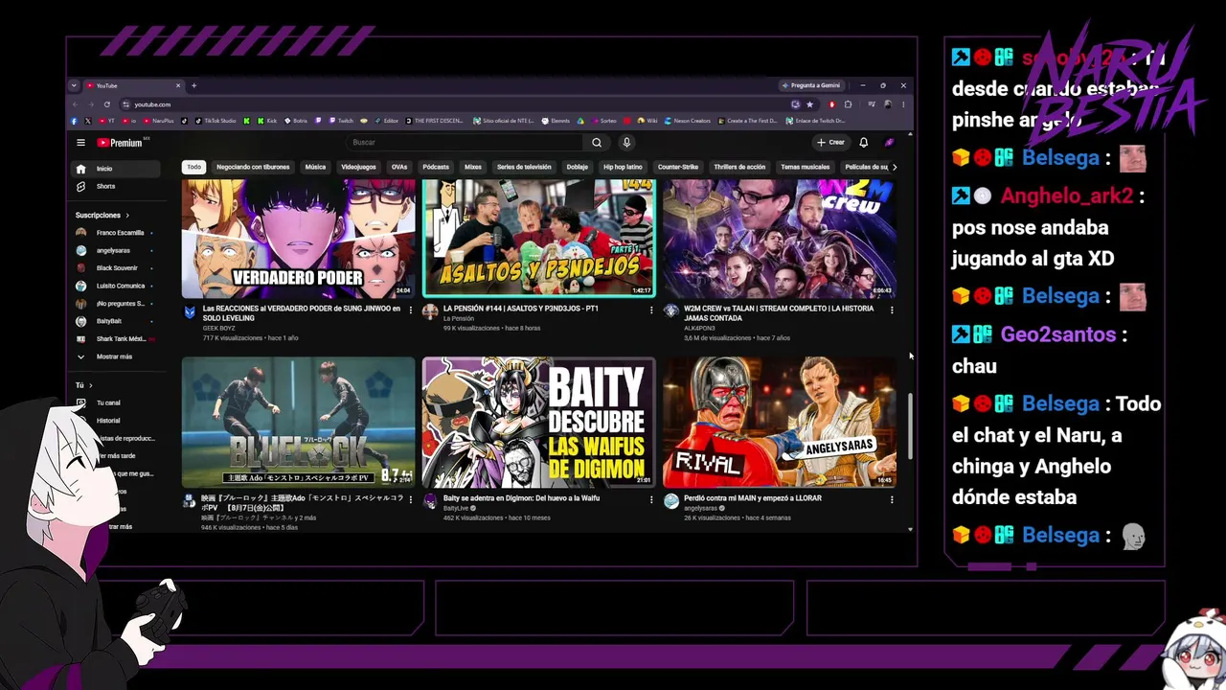This screenshot has height=690, width=1226.
Task: Reload the page in the browser
Action: [x=106, y=104]
